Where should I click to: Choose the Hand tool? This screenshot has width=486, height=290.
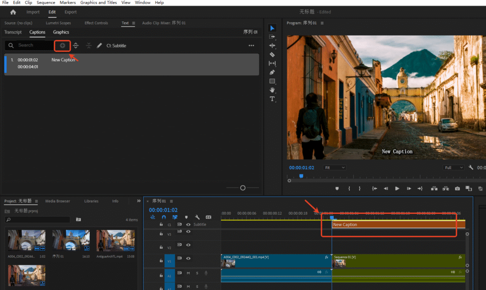(x=272, y=90)
